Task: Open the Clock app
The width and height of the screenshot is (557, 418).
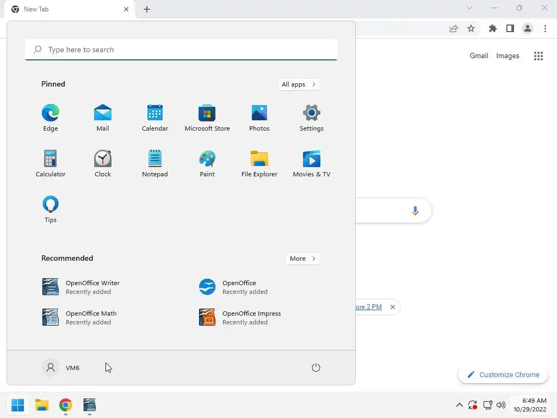Action: point(103,163)
